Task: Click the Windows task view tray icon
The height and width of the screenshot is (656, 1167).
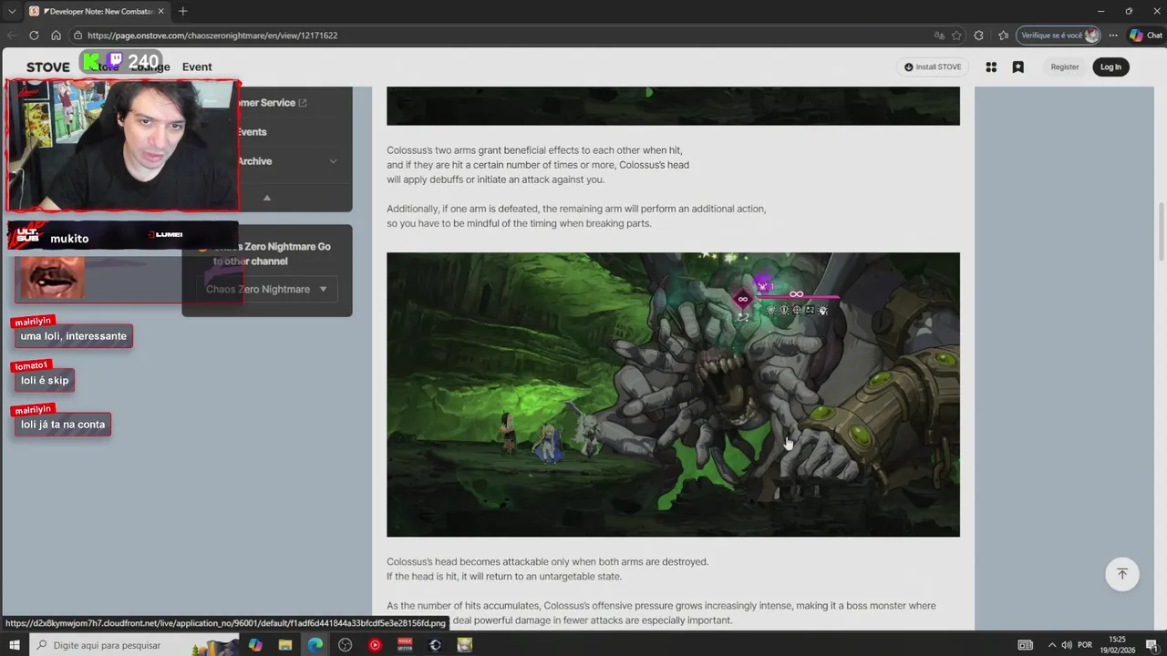Action: pos(1026,645)
